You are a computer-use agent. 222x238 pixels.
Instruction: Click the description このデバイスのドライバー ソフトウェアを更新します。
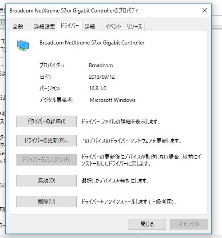[x=131, y=141]
